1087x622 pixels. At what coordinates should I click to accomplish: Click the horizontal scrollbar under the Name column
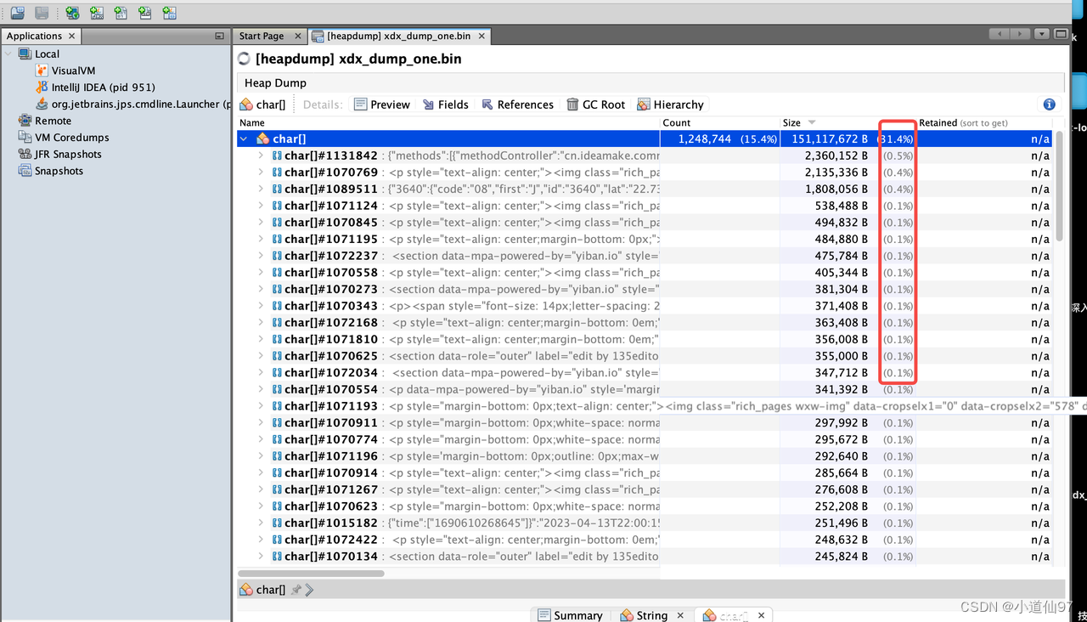311,574
